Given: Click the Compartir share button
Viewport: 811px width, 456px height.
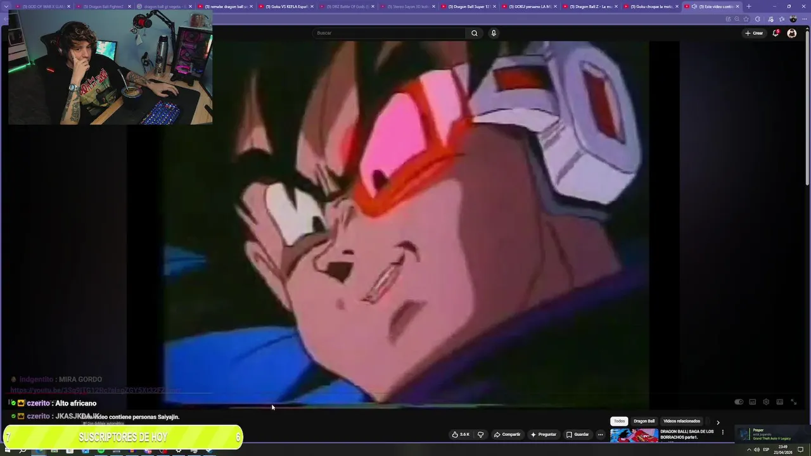Looking at the screenshot, I should click(507, 434).
